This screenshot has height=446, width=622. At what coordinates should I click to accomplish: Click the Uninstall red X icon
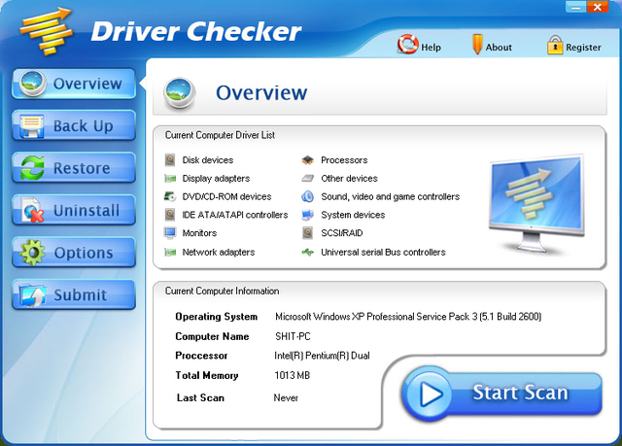tap(33, 211)
